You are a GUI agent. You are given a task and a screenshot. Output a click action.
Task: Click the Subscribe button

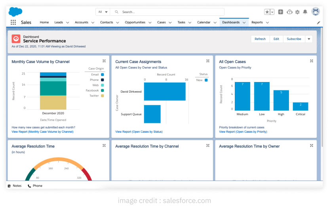294,39
